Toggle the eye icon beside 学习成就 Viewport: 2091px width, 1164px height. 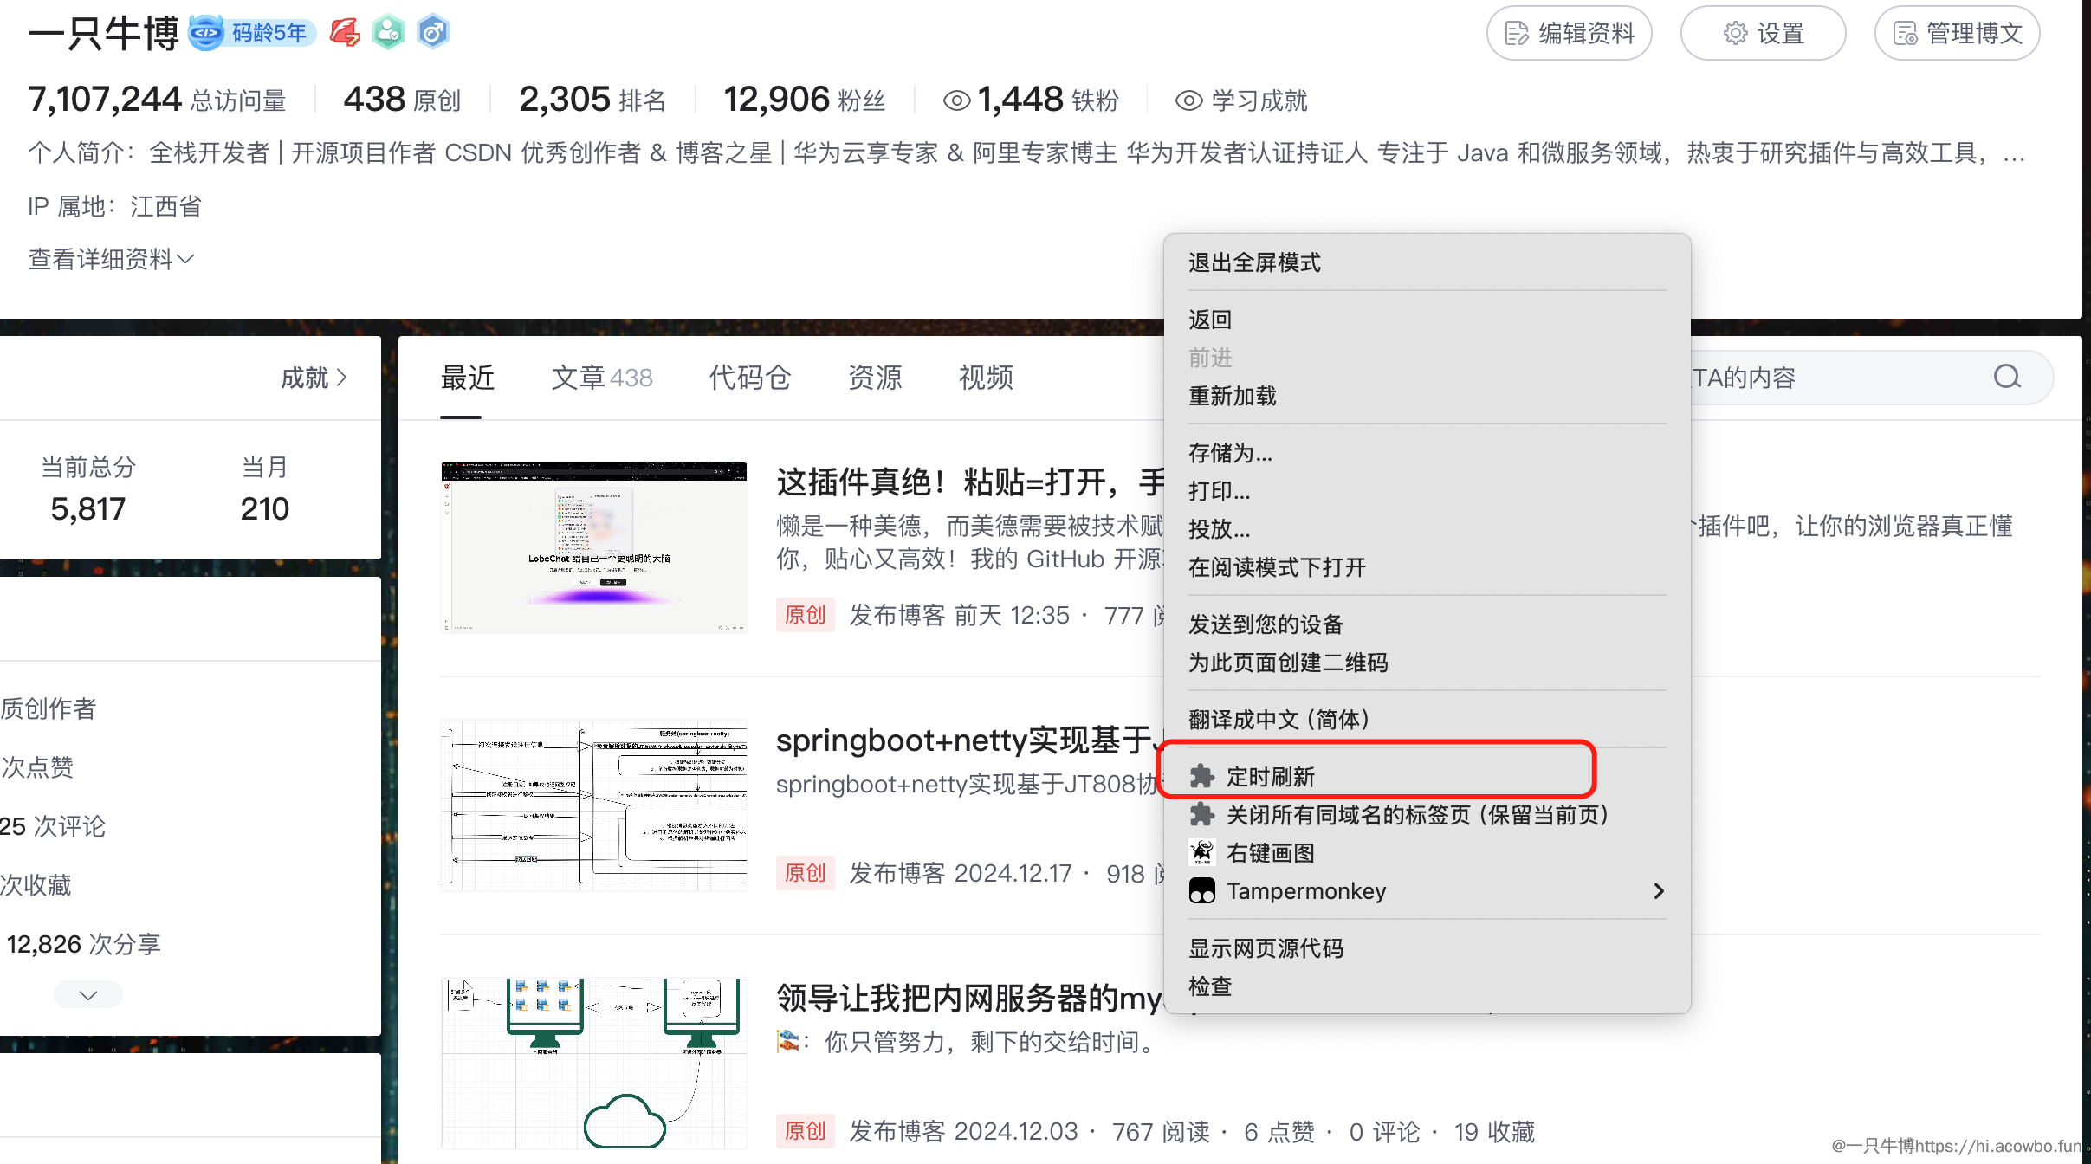tap(1188, 100)
